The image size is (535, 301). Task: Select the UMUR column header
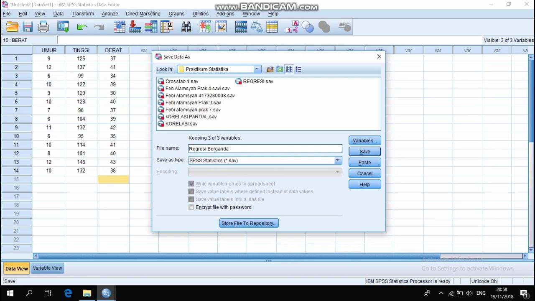(49, 50)
